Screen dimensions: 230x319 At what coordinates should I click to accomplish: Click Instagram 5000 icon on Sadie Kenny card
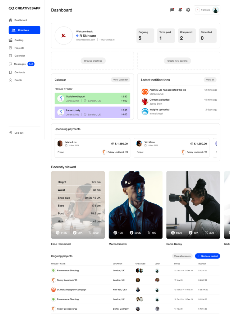[173, 233]
